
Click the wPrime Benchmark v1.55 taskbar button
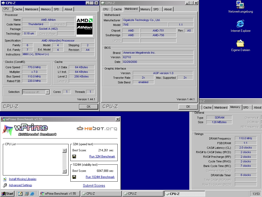pos(59,194)
